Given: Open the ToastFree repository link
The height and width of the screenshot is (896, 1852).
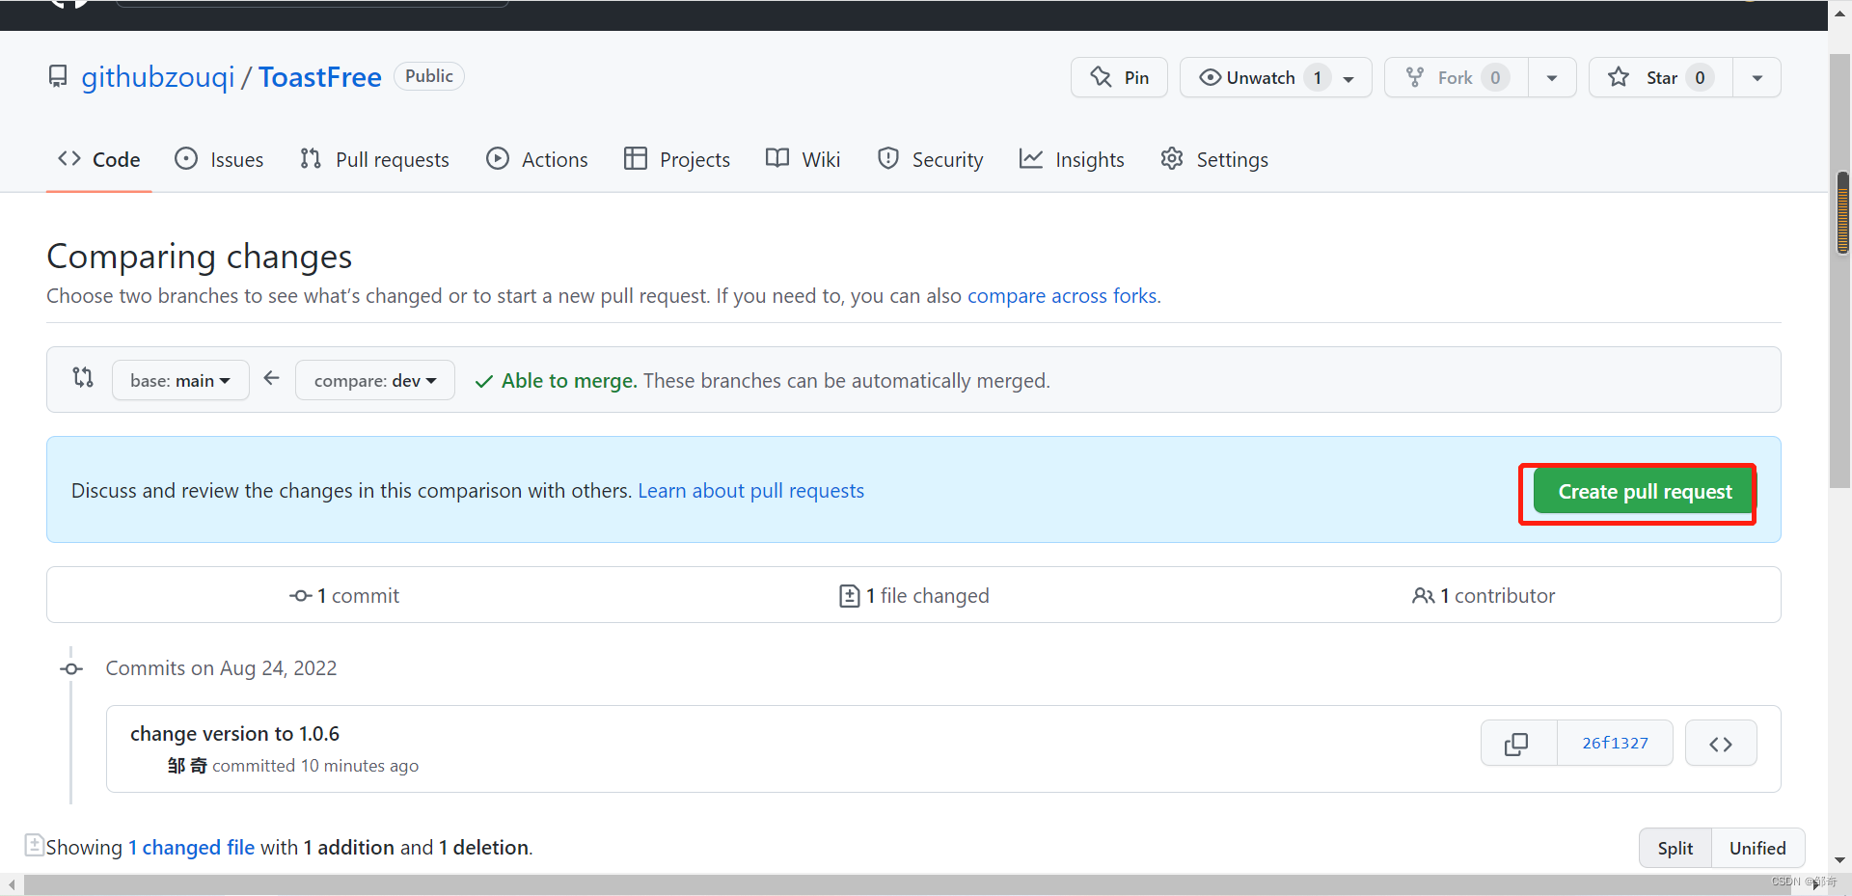Looking at the screenshot, I should click(x=320, y=77).
